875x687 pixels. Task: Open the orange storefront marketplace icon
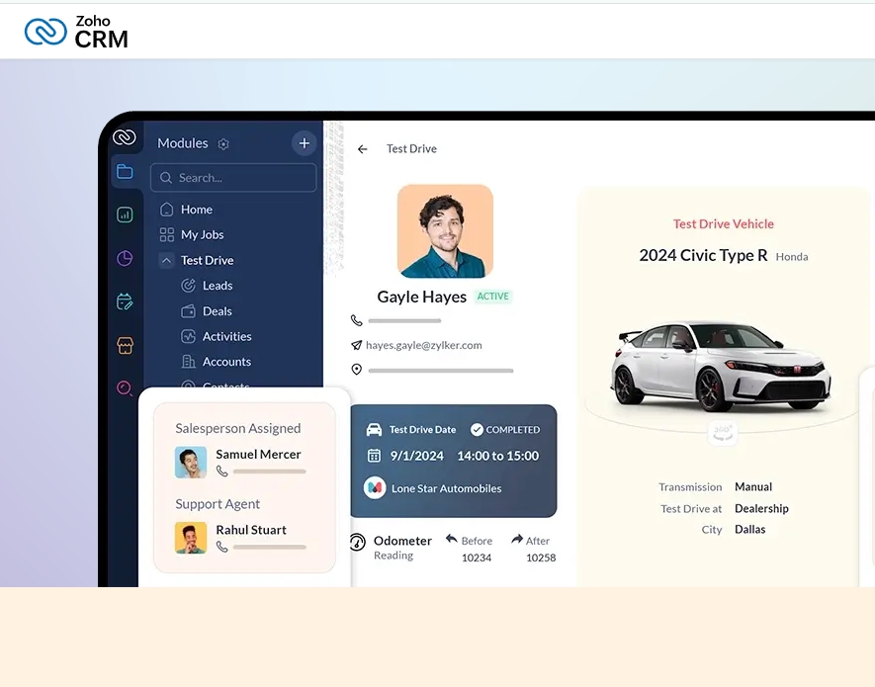tap(125, 345)
